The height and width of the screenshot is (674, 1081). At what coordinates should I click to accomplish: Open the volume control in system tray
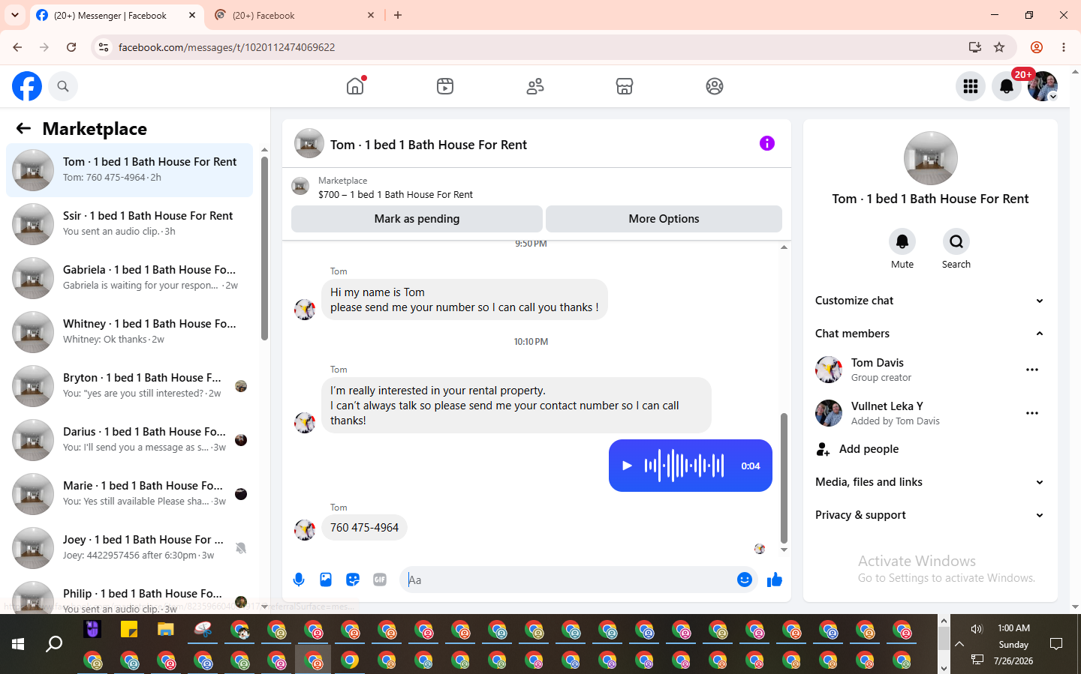coord(977,629)
